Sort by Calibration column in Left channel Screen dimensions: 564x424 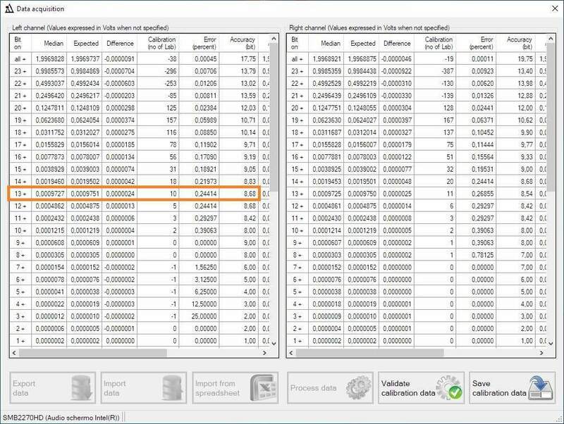click(161, 44)
